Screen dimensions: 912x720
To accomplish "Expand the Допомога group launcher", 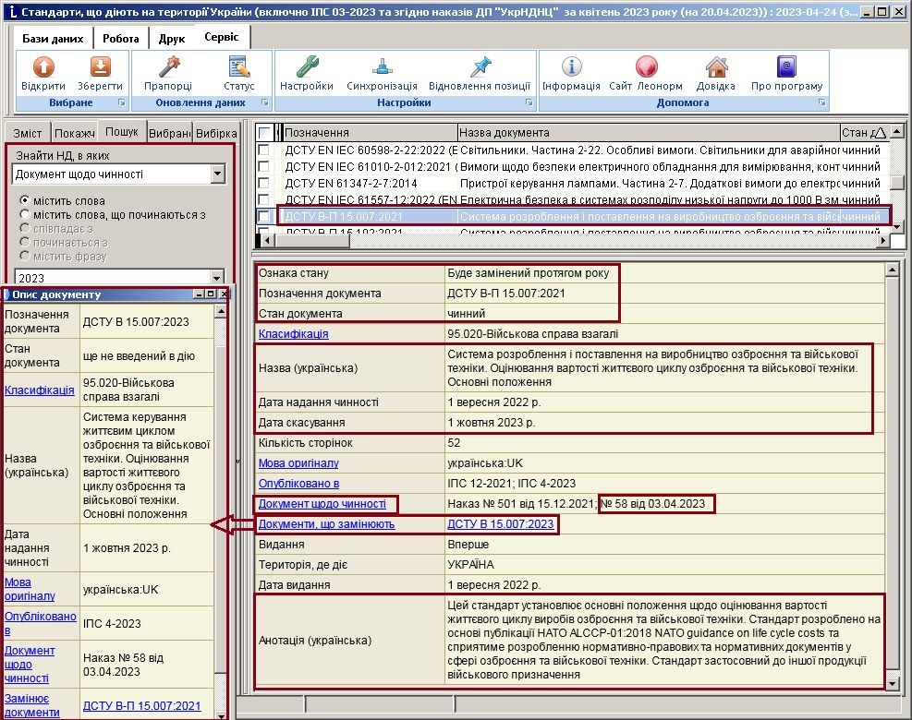I will tap(821, 102).
